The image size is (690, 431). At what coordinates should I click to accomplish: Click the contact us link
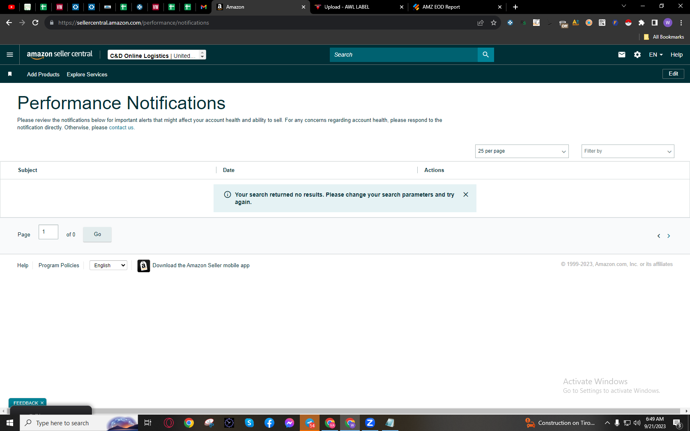click(x=121, y=128)
